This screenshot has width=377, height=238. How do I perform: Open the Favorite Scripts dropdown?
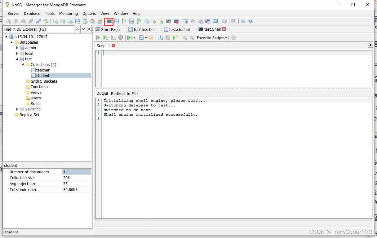[x=212, y=37]
